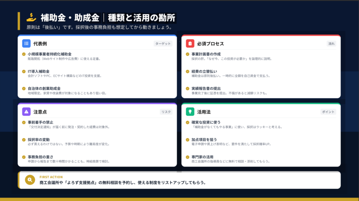This screenshot has height=201, width=359.
Task: Click the blue list icon for 代表例
Action: (x=26, y=43)
